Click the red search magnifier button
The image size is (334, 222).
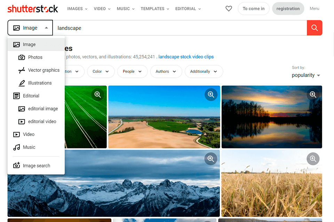click(314, 28)
